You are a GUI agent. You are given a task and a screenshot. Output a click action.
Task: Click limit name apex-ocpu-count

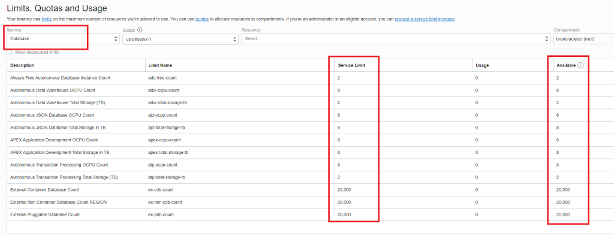coord(165,140)
